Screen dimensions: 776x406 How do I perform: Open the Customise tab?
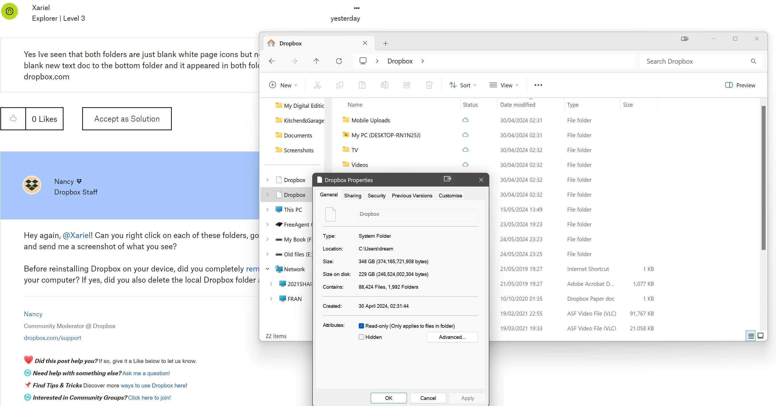pos(450,196)
